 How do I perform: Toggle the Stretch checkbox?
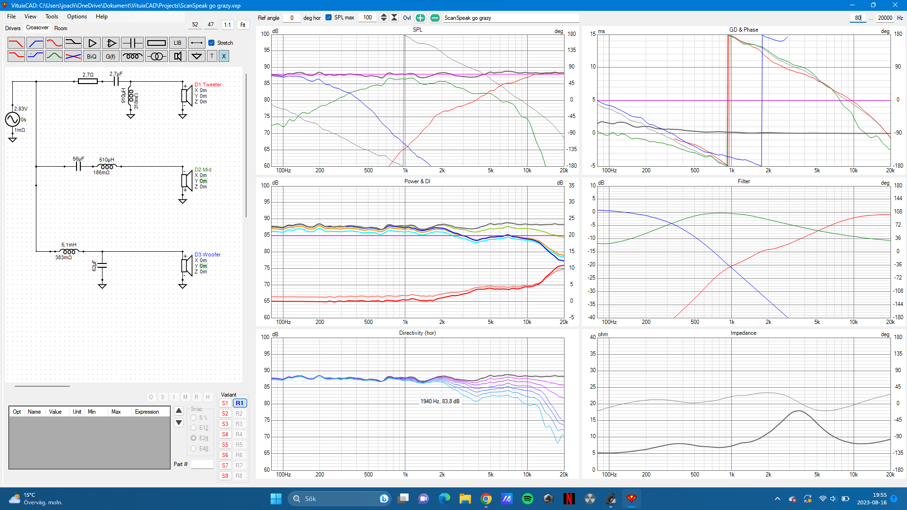point(212,43)
